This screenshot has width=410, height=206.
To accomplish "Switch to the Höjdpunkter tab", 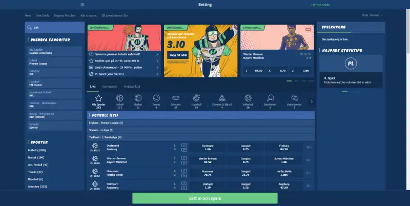I will pyautogui.click(x=132, y=87).
